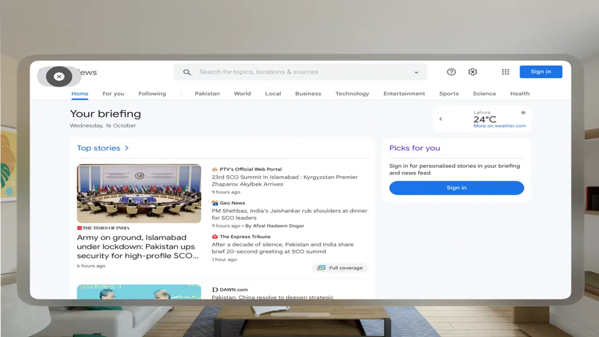Switch to the Local tab
Viewport: 599px width, 337px height.
coord(273,94)
